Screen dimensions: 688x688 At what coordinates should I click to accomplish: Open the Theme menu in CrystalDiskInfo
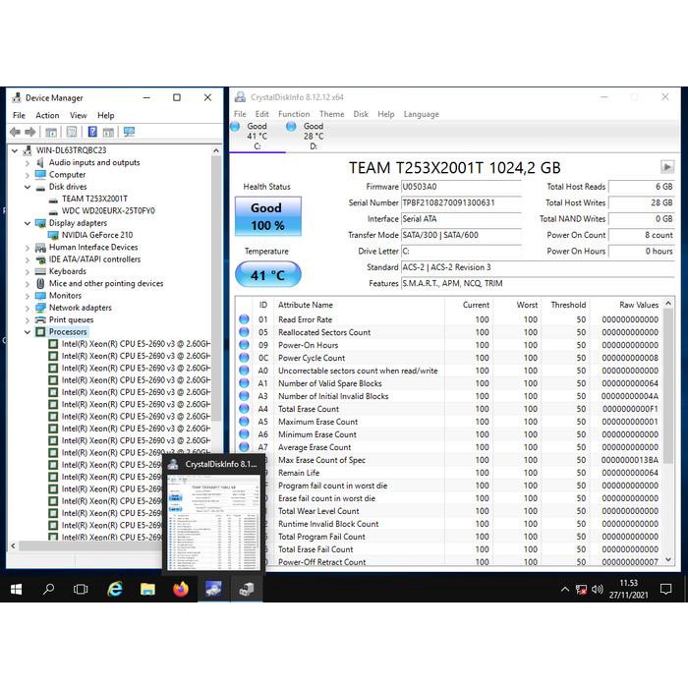point(331,114)
